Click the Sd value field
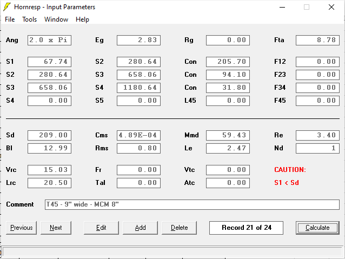This screenshot has width=345, height=259. click(49, 135)
